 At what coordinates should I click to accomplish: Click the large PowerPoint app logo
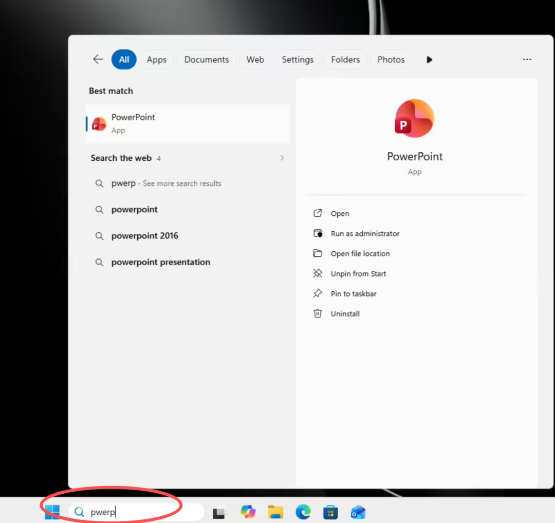[x=414, y=118]
